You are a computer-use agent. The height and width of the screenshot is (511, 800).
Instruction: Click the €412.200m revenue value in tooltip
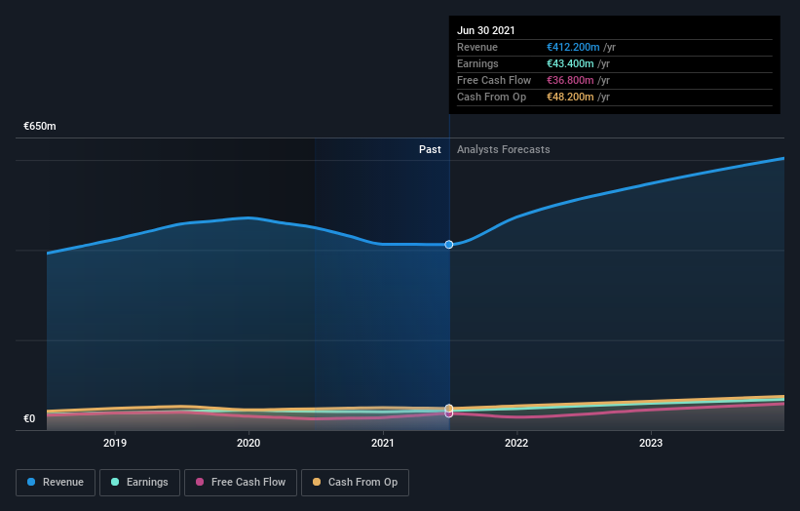click(x=573, y=47)
